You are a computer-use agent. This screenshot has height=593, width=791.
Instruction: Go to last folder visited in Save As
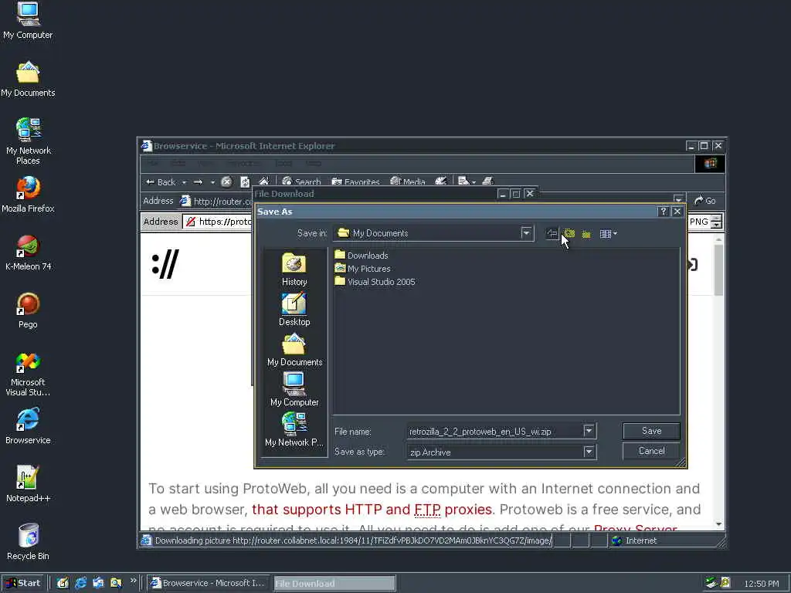(x=552, y=233)
